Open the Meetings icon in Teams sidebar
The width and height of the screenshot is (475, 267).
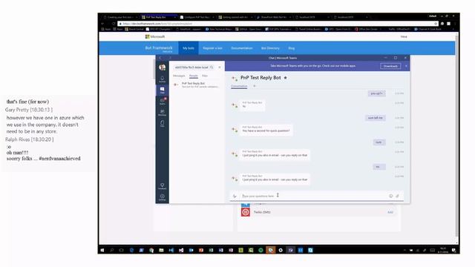tap(163, 112)
